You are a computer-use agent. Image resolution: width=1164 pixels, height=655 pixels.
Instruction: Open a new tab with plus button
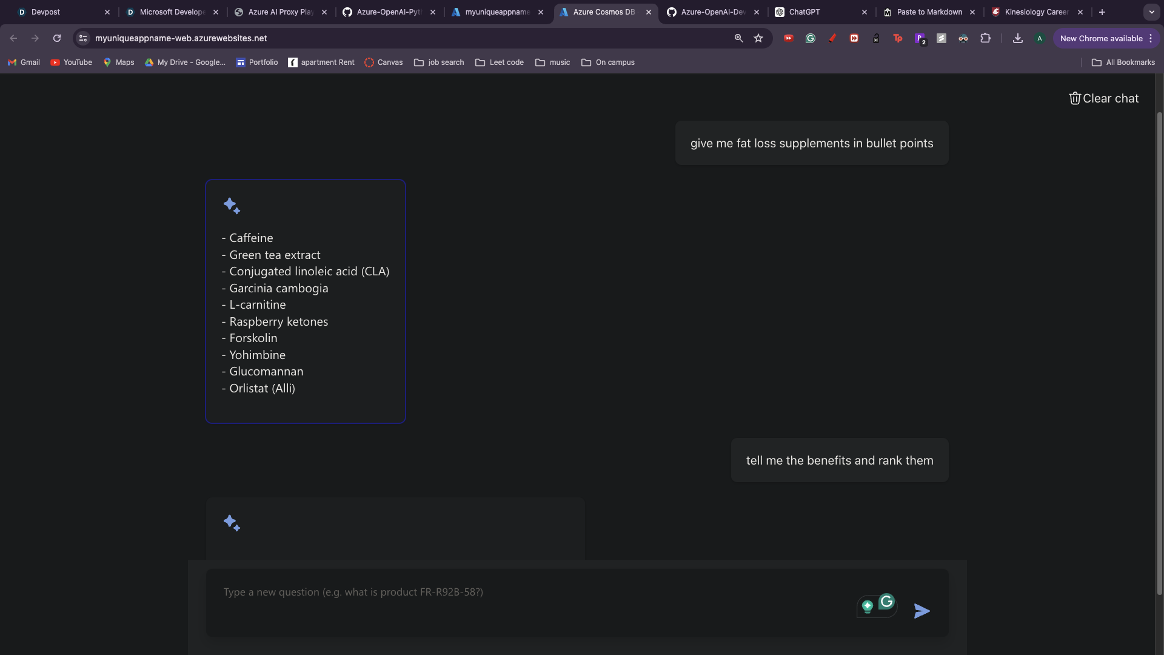[x=1102, y=12]
